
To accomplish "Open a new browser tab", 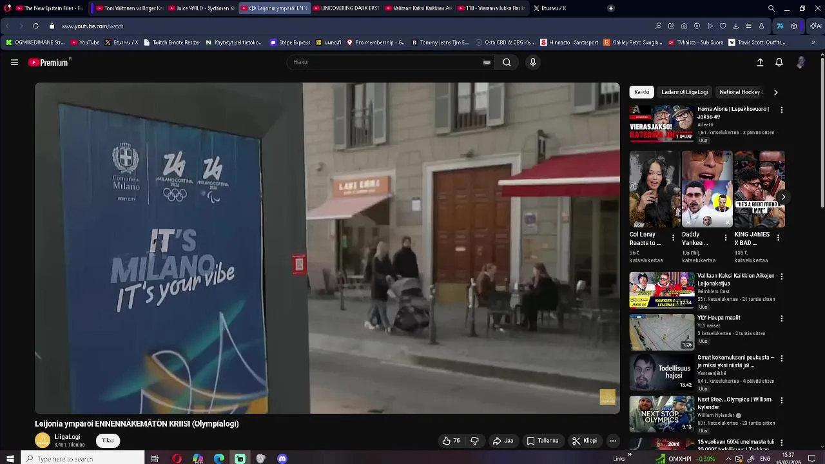I will pos(611,8).
